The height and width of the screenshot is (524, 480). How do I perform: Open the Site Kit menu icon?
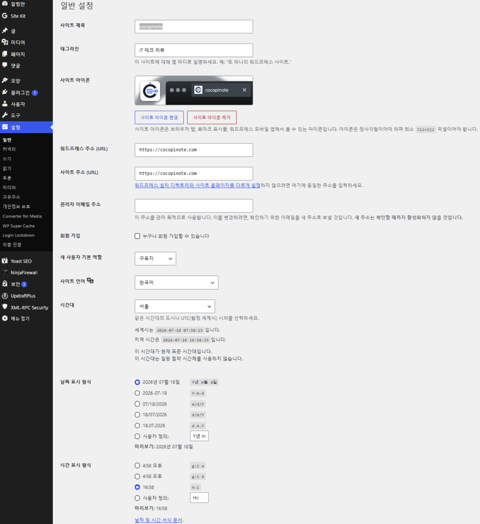coord(5,16)
